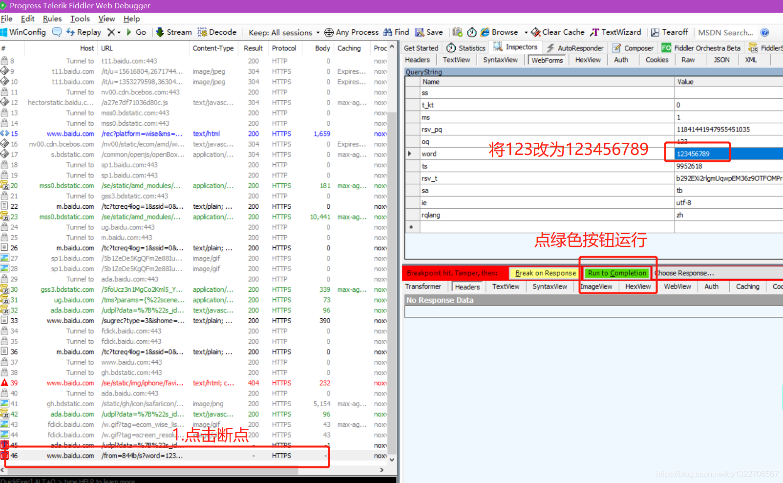Toggle Stream mode in the toolbar
Viewport: 783px width, 483px height.
(174, 32)
